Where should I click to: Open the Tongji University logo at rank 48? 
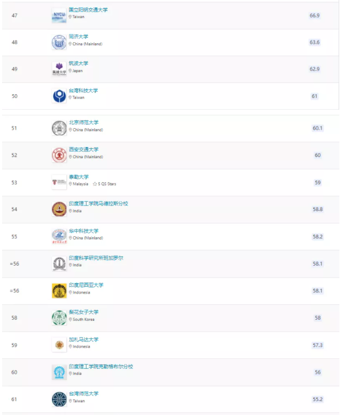pyautogui.click(x=59, y=42)
